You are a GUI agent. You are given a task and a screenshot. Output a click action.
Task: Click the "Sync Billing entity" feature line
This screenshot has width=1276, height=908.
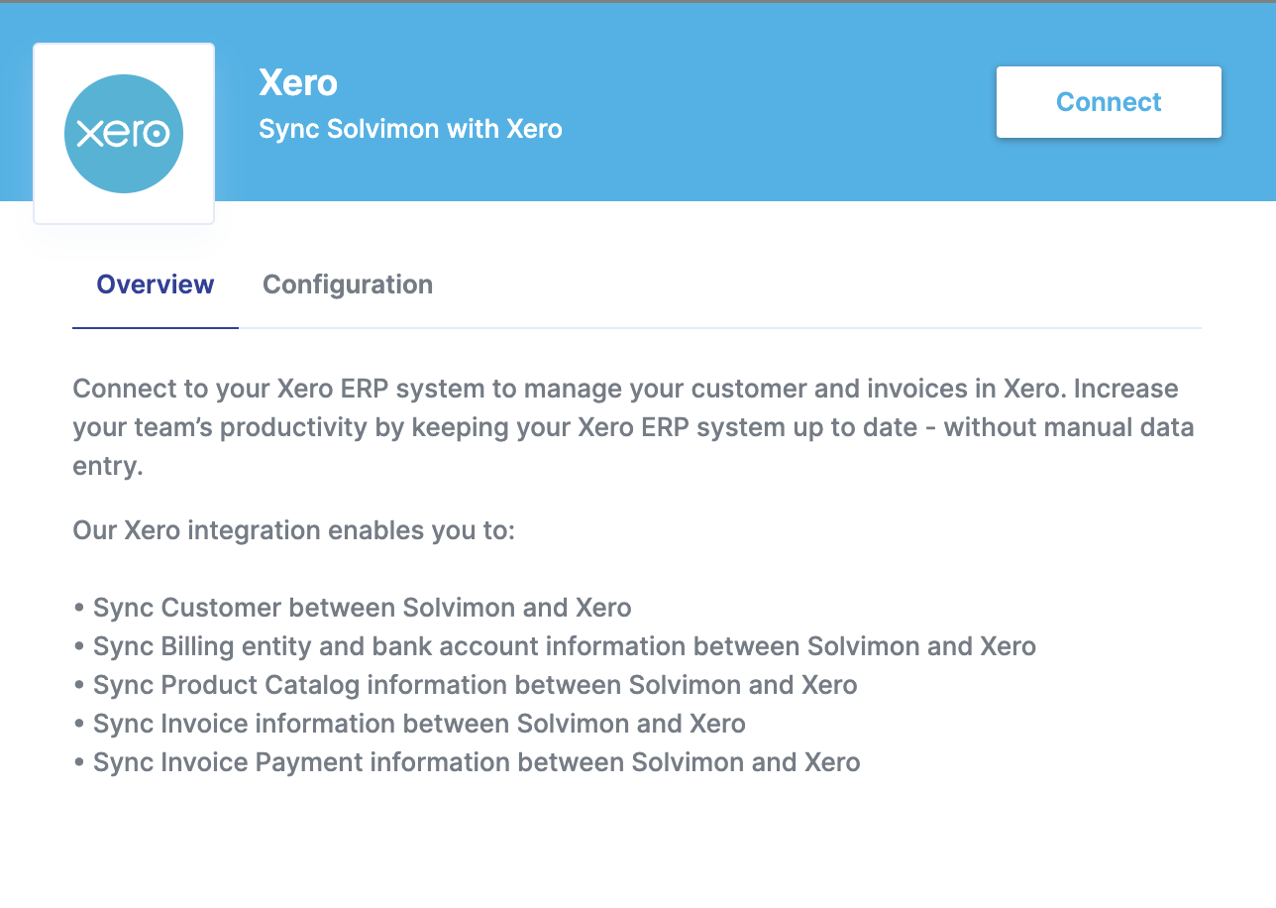pyautogui.click(x=564, y=646)
